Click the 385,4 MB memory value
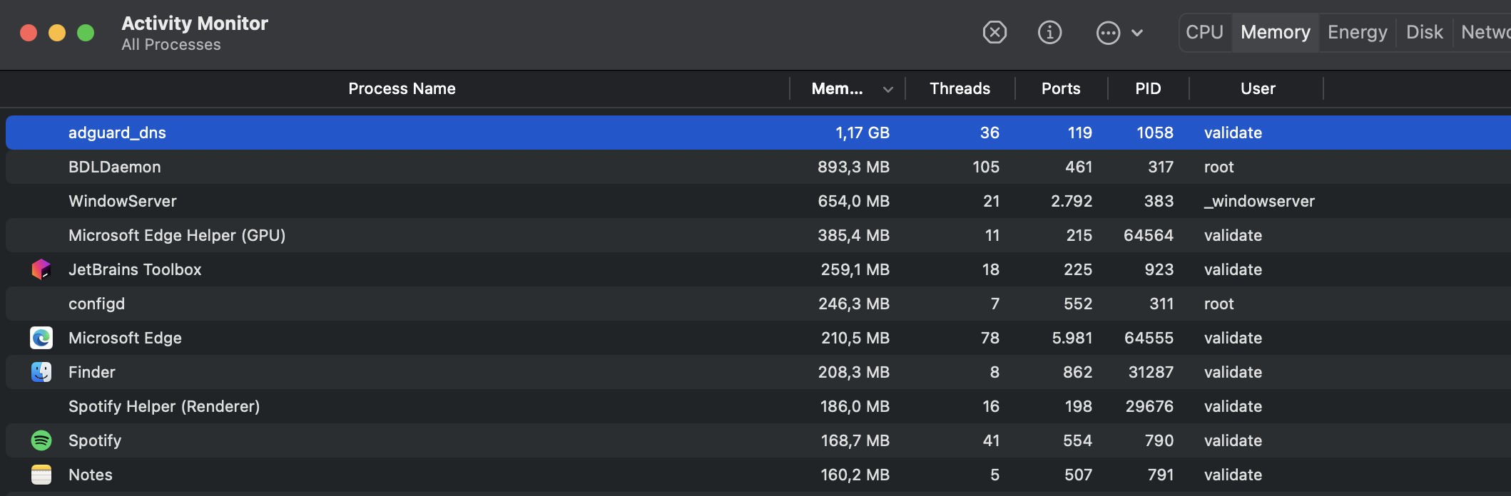Image resolution: width=1511 pixels, height=496 pixels. click(x=853, y=235)
